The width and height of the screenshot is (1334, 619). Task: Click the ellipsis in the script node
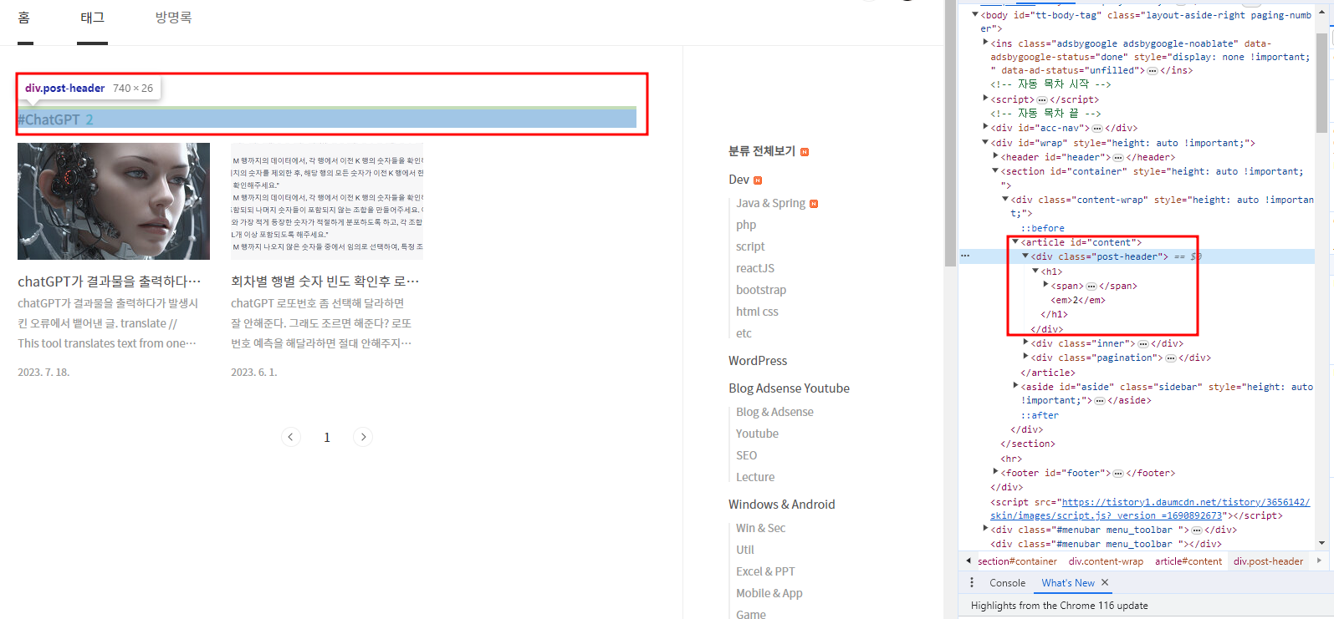pyautogui.click(x=1042, y=99)
